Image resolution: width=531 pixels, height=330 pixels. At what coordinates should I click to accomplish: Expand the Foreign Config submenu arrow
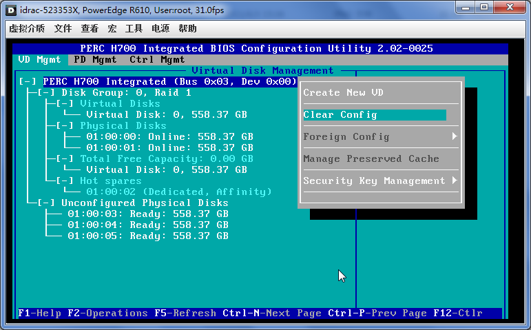tap(455, 136)
